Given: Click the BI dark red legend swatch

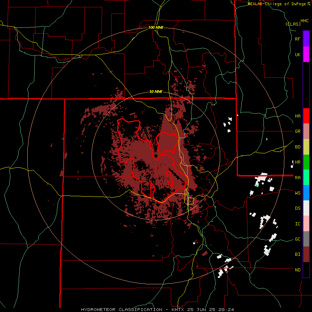Looking at the screenshot, I should 306,254.
